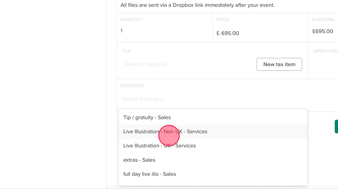Select 'extras - Sales' from category list

click(139, 160)
